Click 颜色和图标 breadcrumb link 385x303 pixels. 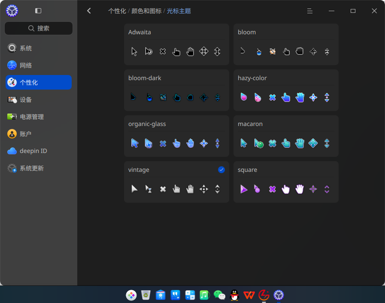(x=146, y=11)
